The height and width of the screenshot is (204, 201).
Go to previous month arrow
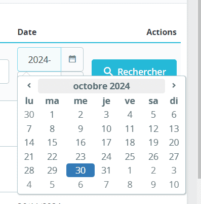(x=29, y=86)
